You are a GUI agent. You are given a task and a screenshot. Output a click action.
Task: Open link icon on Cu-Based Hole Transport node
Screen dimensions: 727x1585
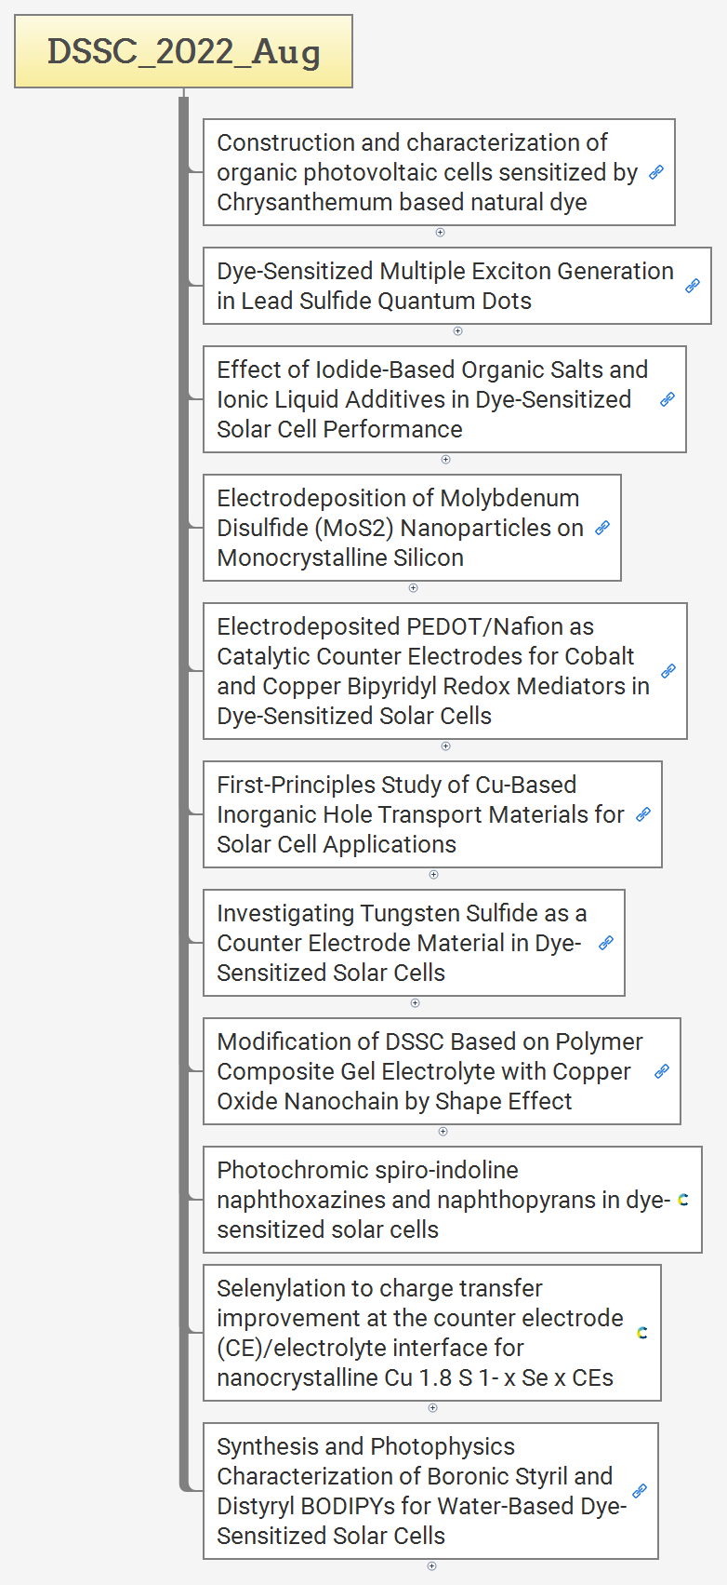click(643, 814)
